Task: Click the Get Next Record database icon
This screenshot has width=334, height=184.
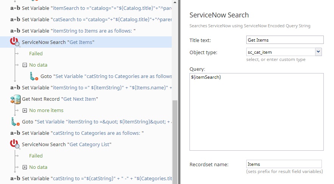Action: pyautogui.click(x=16, y=99)
